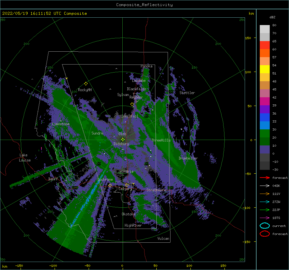Click the Banff town label
Screen dimensions: 289x270
(53, 179)
